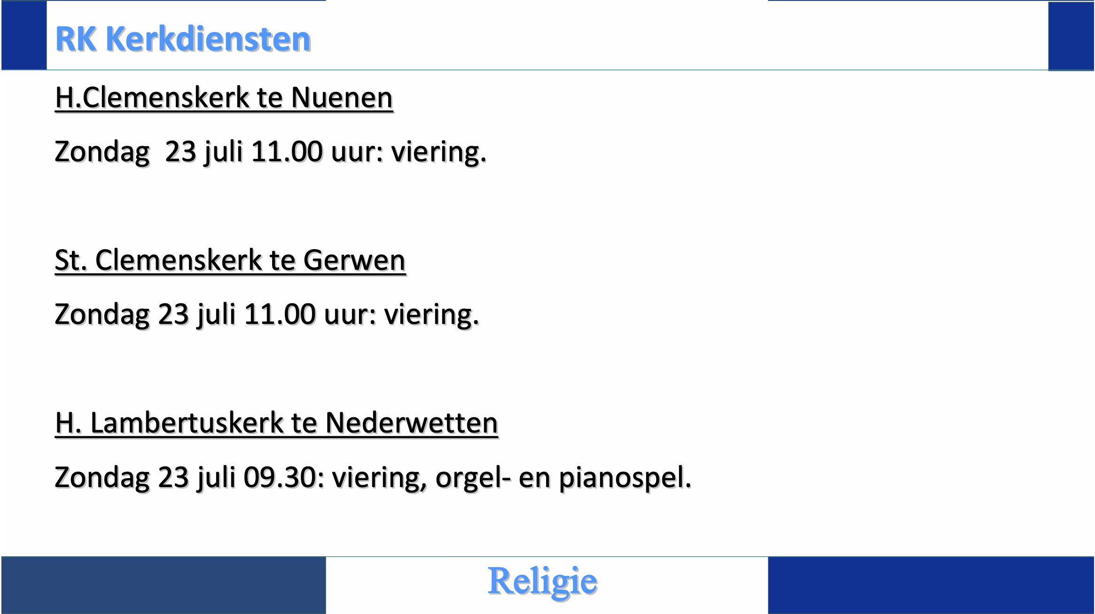1095x614 pixels.
Task: Open the "St. Clemenskerk te Gerwen" underlined heading
Action: [230, 260]
